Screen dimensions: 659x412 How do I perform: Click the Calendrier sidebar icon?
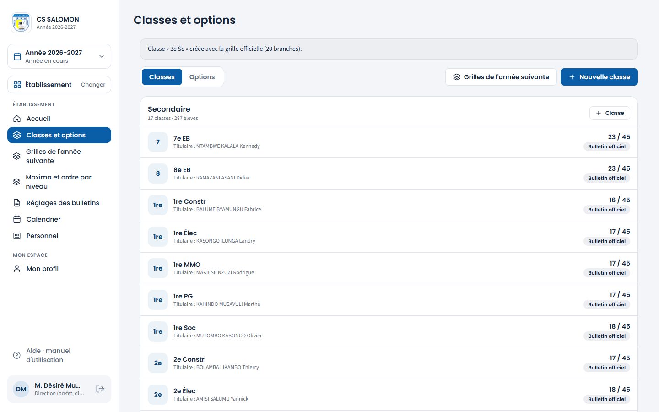coord(17,219)
